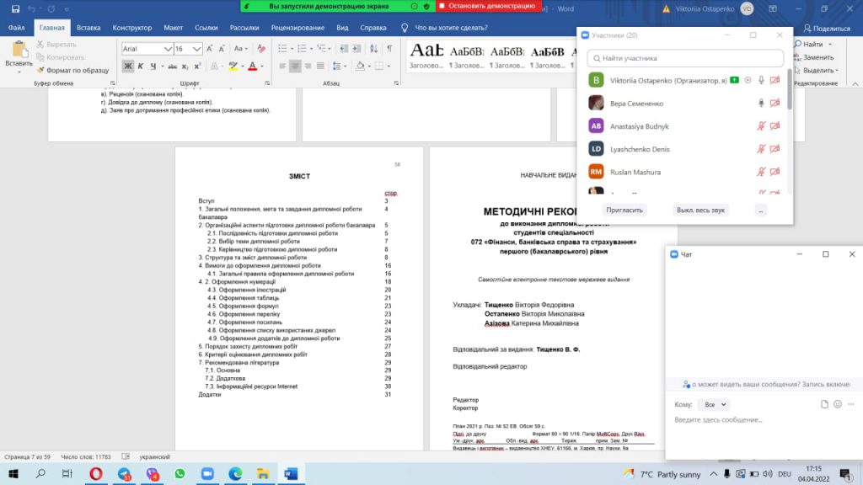This screenshot has width=863, height=485.
Task: Click the Найти (Find) button
Action: pyautogui.click(x=813, y=44)
